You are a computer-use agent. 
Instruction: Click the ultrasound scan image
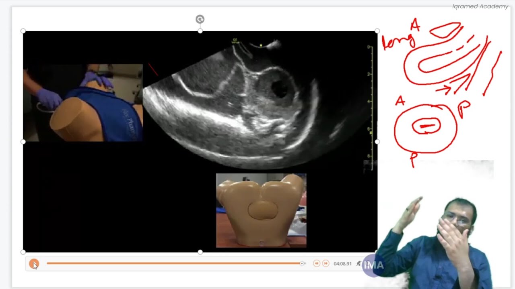257,104
